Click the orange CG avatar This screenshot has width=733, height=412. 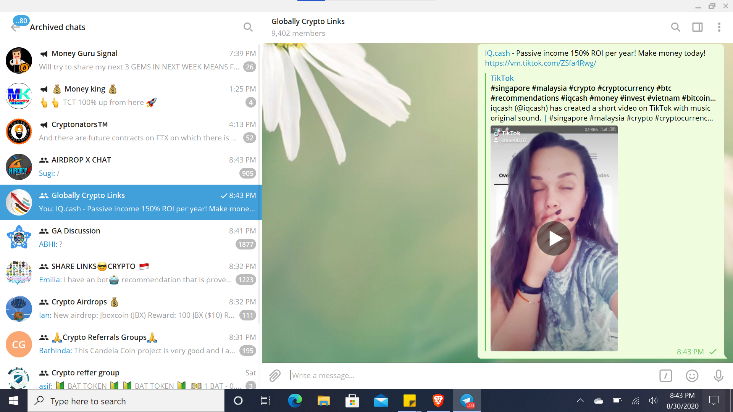(x=19, y=344)
